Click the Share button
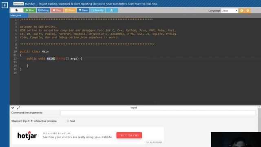Screen dimensions: 261x147 coord(70,10)
